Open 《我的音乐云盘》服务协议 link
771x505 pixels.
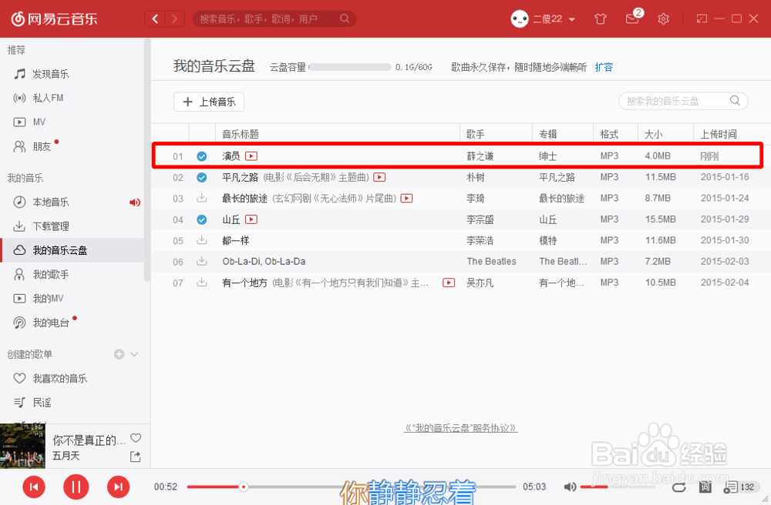point(461,428)
